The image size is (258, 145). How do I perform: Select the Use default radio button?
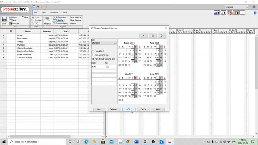click(x=93, y=51)
